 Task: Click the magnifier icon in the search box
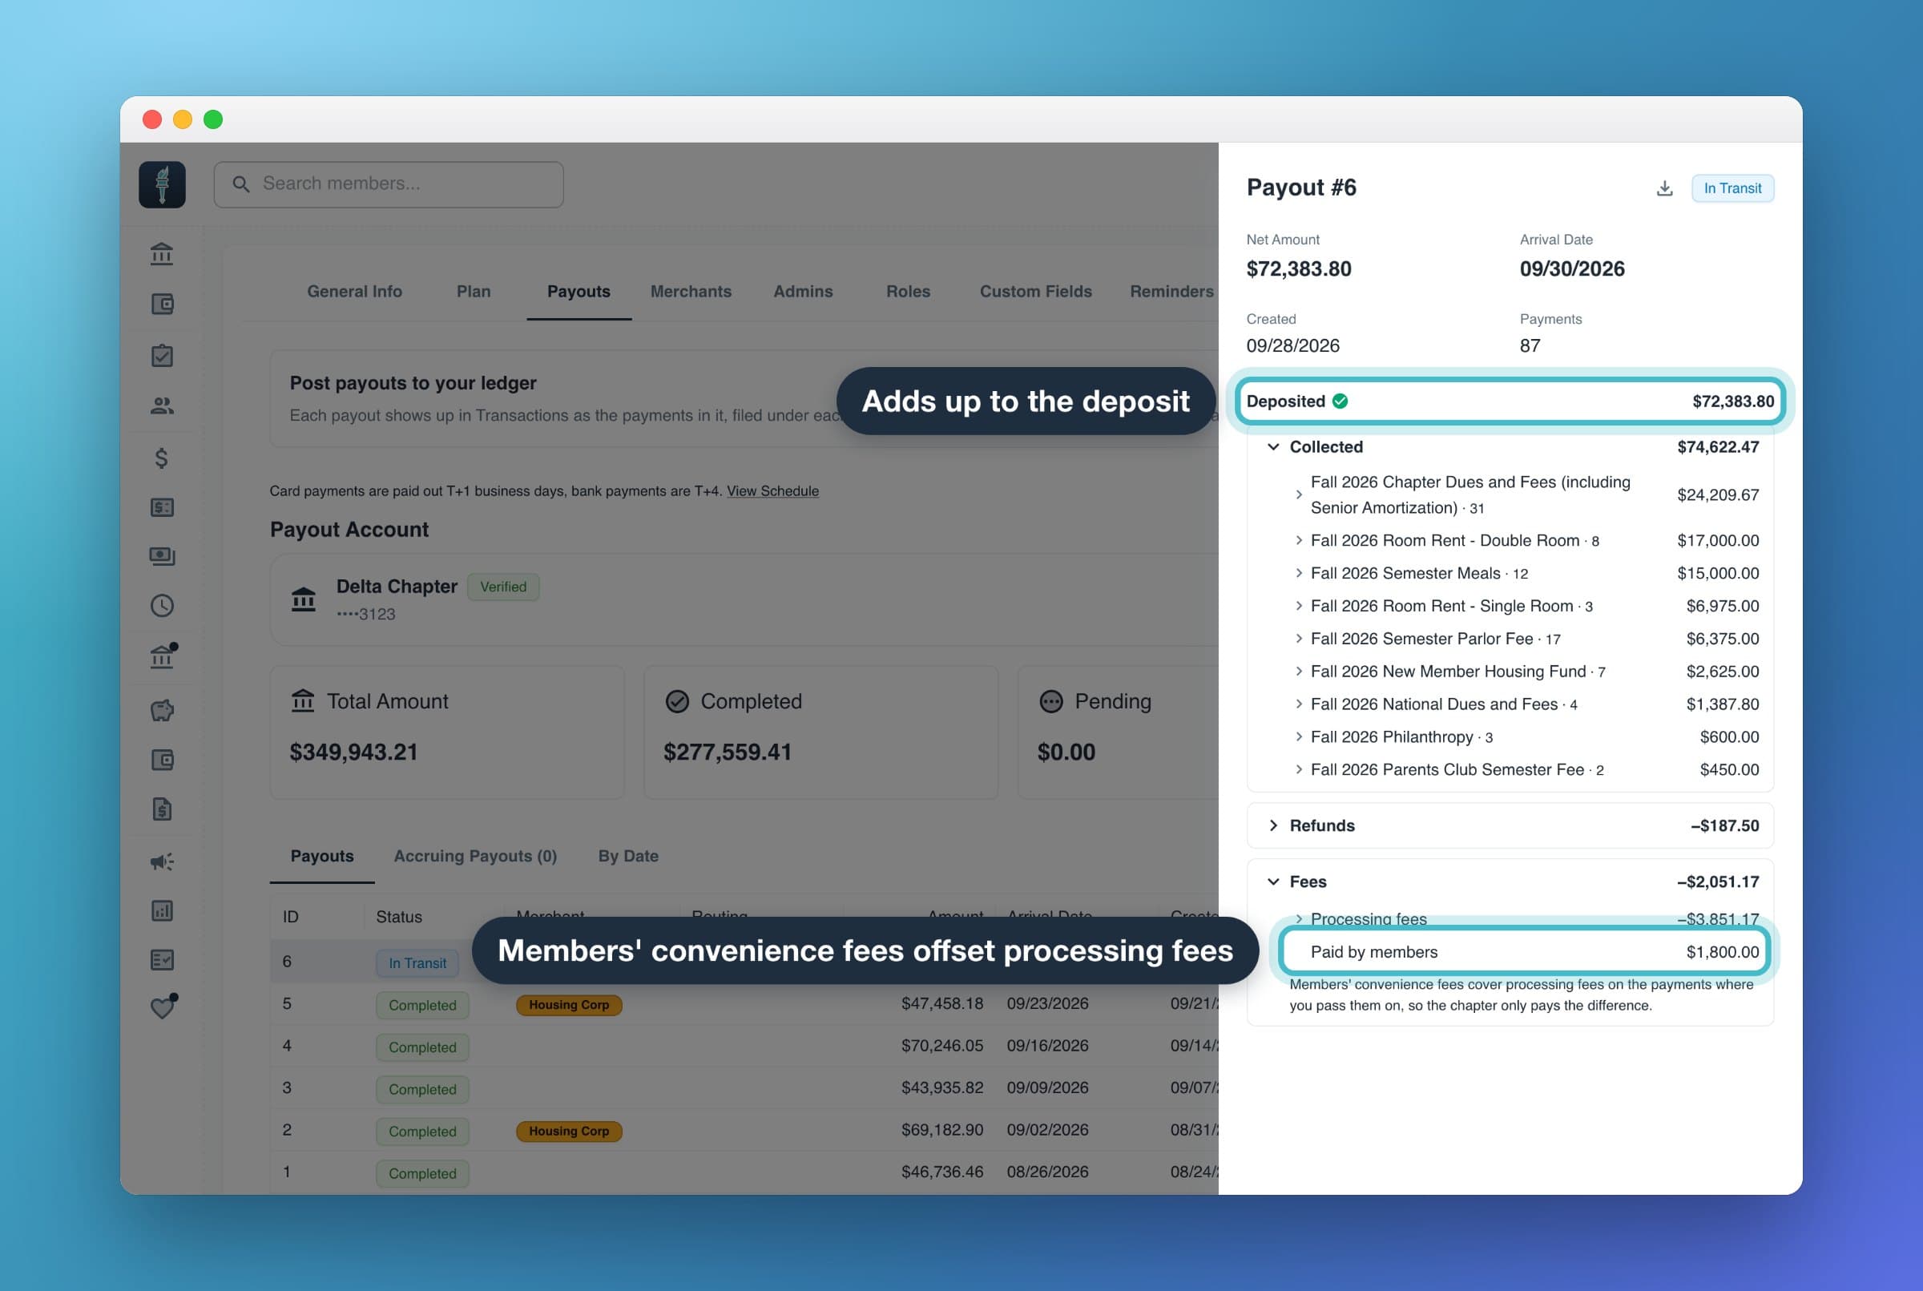coord(241,184)
